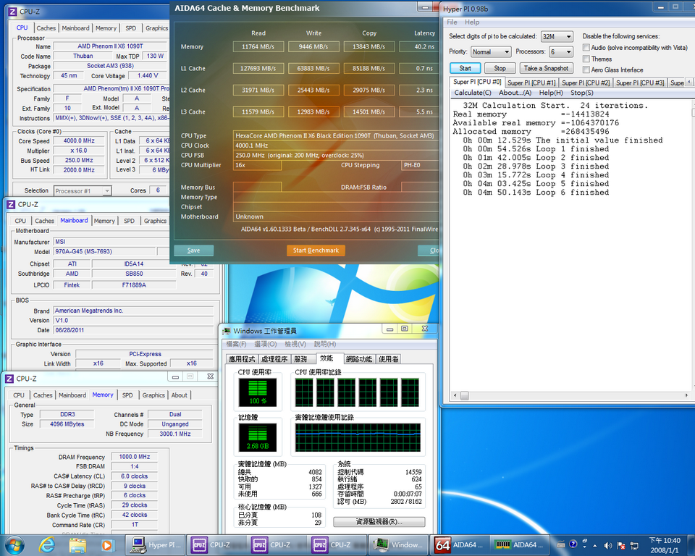Open Resource Monitor button (資源監視器)
The height and width of the screenshot is (556, 695).
pyautogui.click(x=379, y=522)
